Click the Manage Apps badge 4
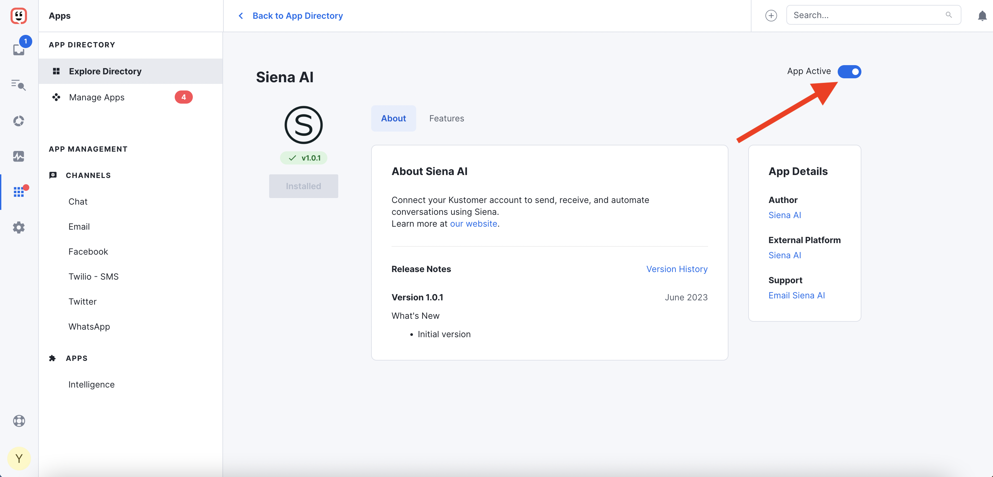This screenshot has width=993, height=477. tap(184, 97)
